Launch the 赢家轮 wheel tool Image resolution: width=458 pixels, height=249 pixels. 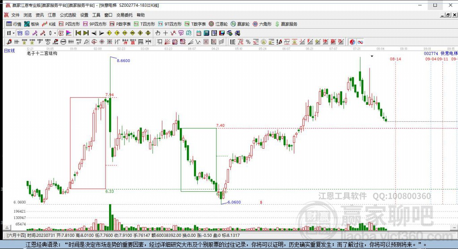(x=240, y=24)
